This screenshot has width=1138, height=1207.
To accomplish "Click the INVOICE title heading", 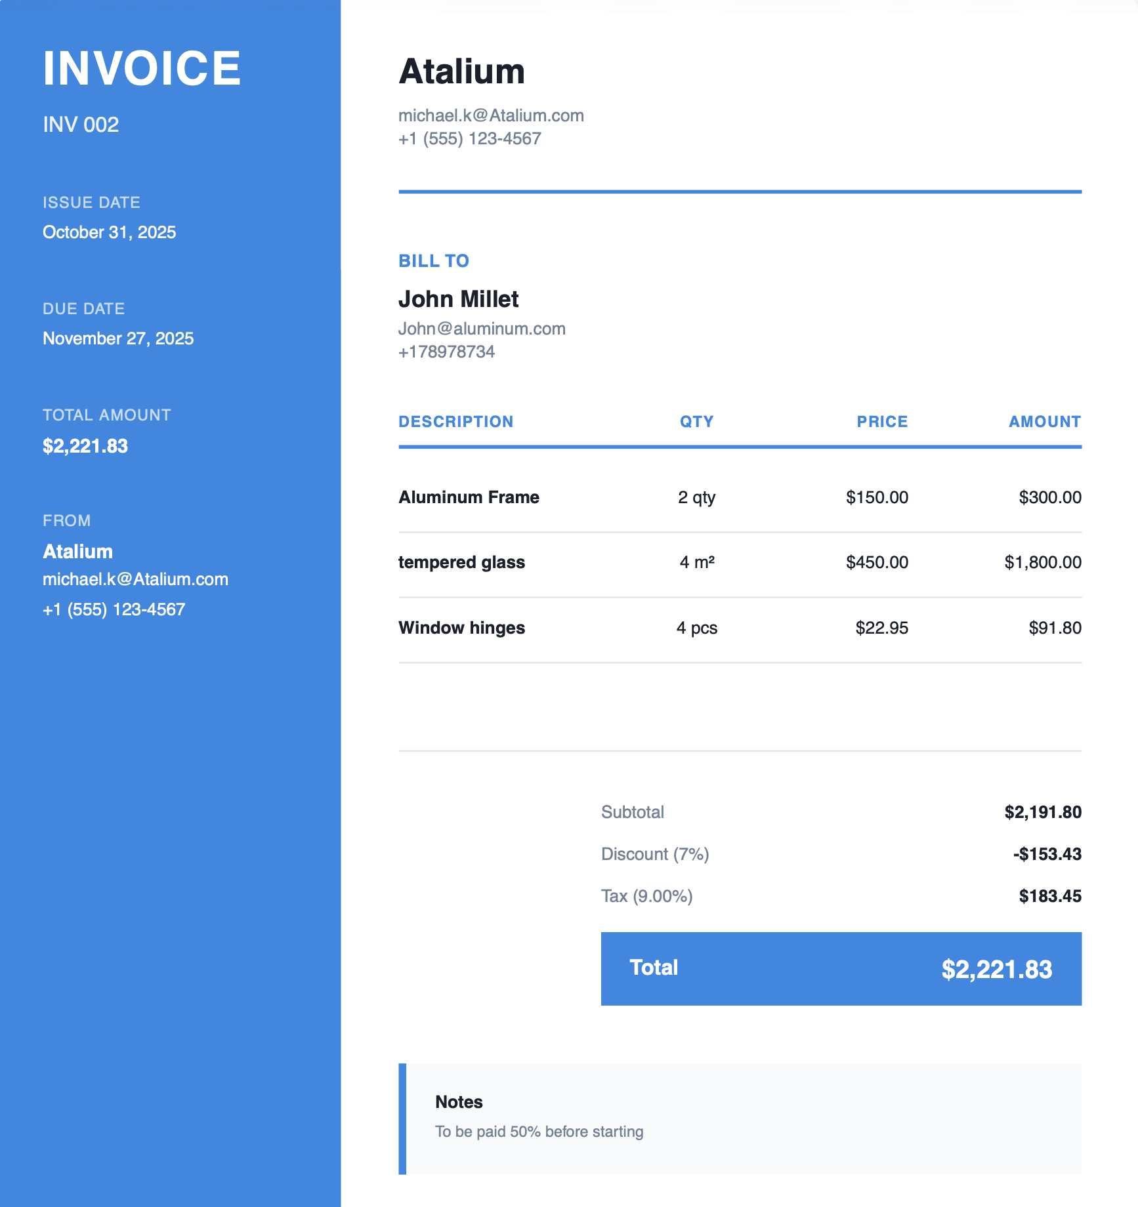I will click(142, 66).
